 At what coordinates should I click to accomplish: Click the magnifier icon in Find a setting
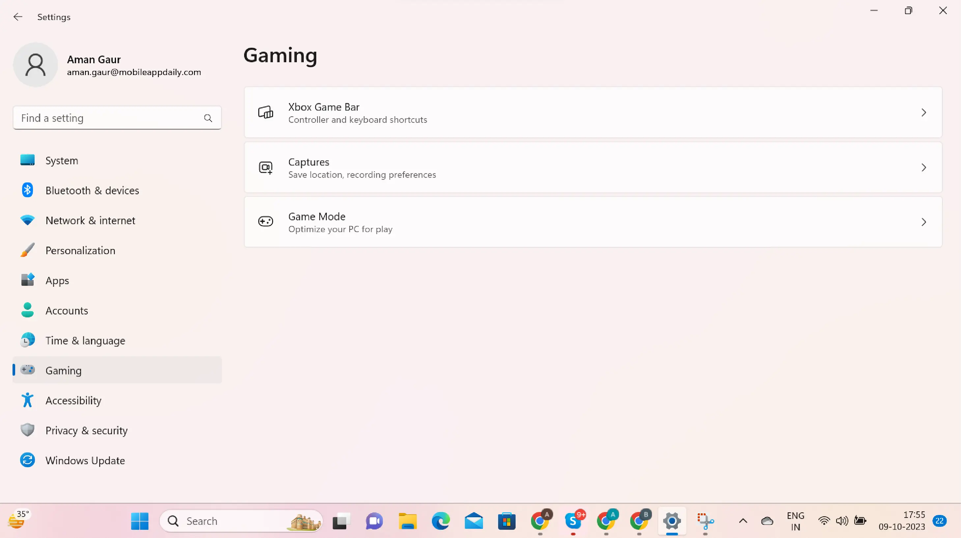[208, 118]
